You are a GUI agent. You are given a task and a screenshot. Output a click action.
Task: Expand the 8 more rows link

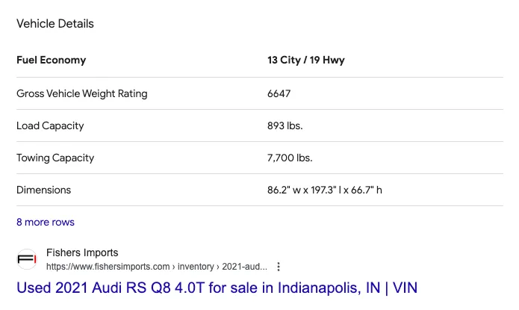tap(46, 223)
